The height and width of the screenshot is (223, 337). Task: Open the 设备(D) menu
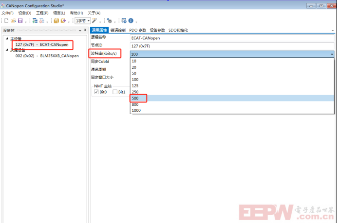[25, 13]
